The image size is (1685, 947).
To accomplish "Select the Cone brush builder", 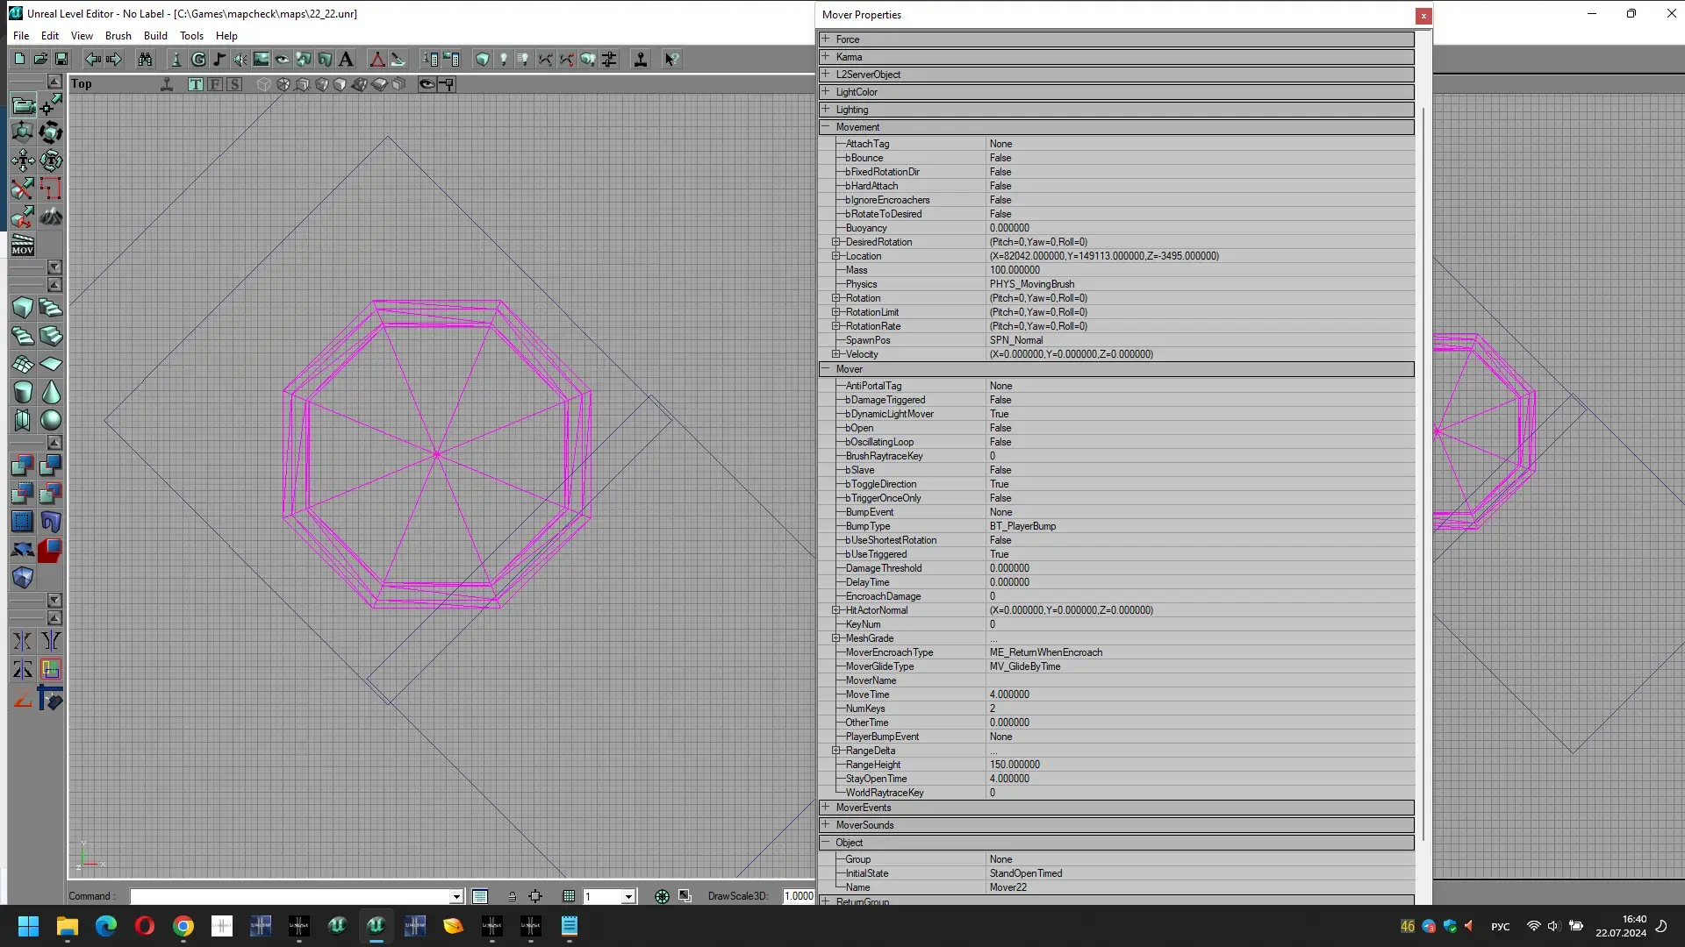I will (51, 392).
